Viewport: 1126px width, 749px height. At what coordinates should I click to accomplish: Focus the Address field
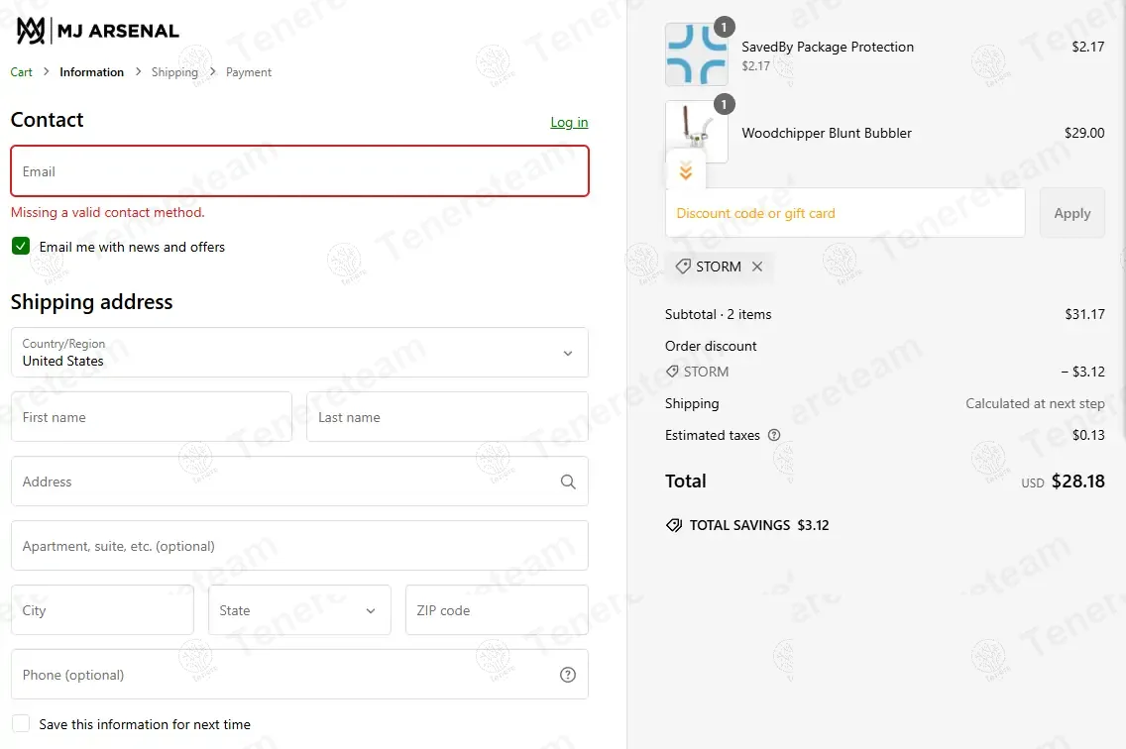(x=299, y=481)
